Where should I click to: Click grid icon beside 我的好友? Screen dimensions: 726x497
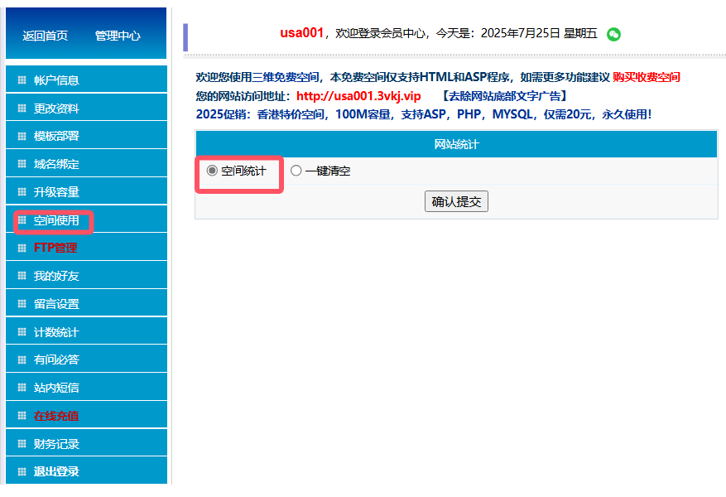pyautogui.click(x=22, y=276)
